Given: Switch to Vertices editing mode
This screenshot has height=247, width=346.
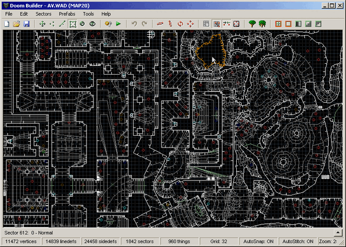Looking at the screenshot, I should point(52,24).
